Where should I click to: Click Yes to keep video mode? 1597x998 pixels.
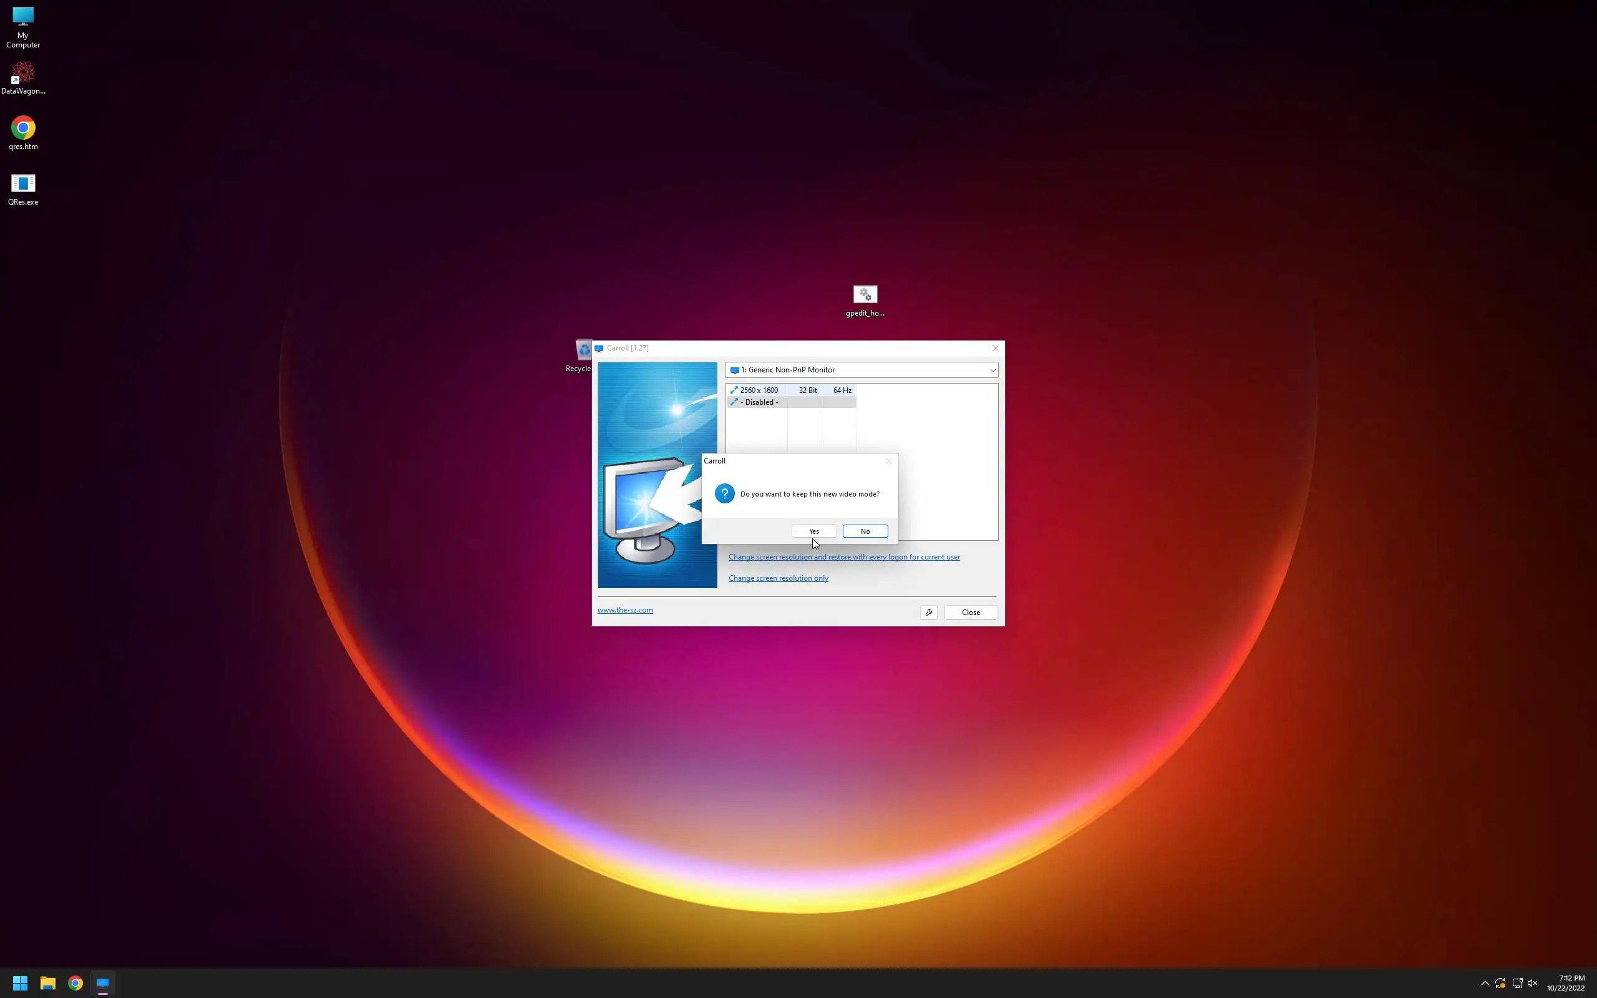pos(813,531)
